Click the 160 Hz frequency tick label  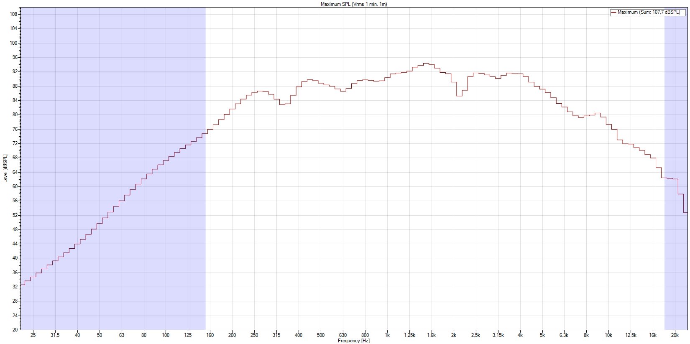210,335
